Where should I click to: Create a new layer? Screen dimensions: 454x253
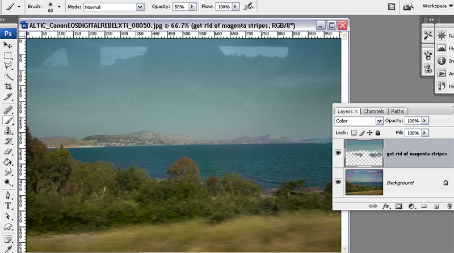click(436, 206)
